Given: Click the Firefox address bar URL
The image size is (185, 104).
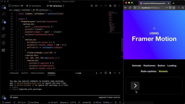Looking at the screenshot, I should pyautogui.click(x=151, y=8).
